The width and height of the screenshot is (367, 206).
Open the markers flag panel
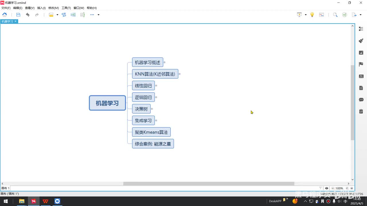361,64
